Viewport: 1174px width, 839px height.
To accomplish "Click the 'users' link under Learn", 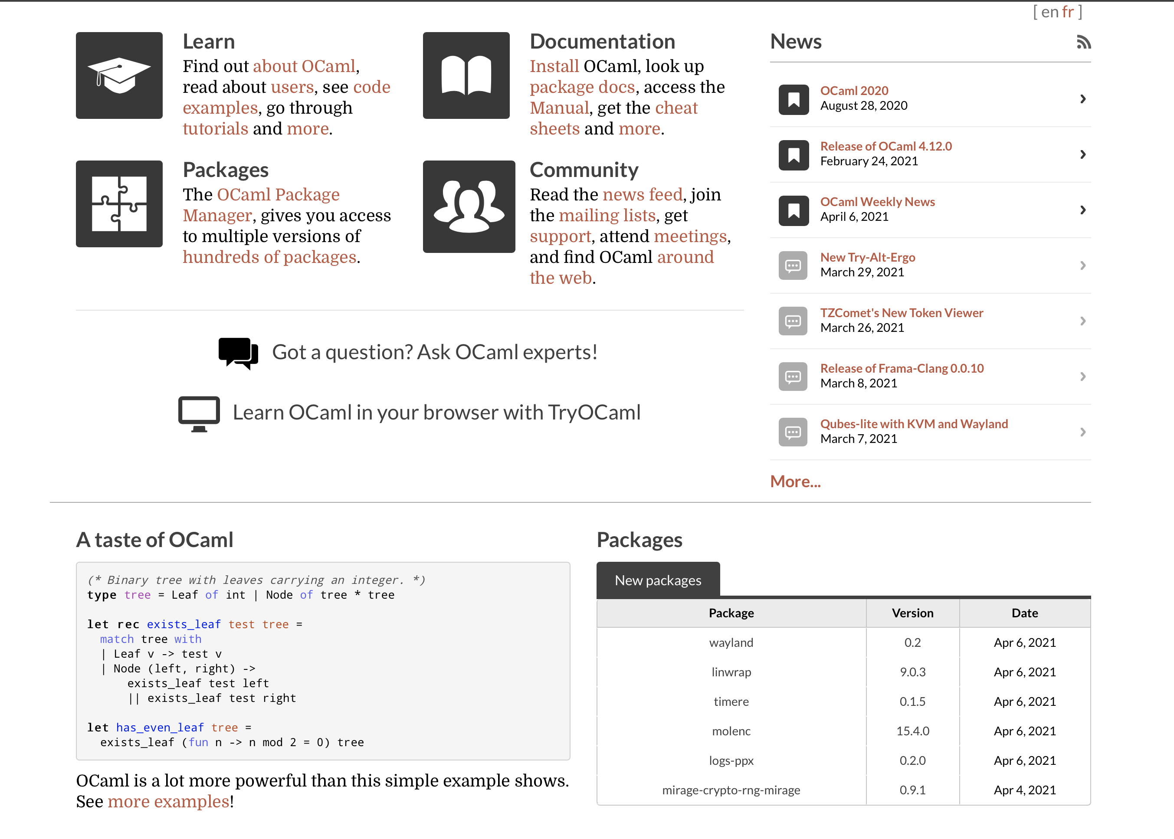I will coord(292,87).
